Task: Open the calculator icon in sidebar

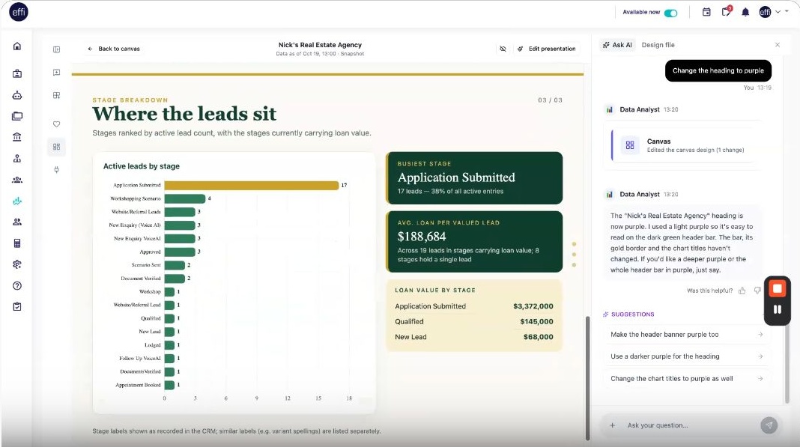Action: 16,243
